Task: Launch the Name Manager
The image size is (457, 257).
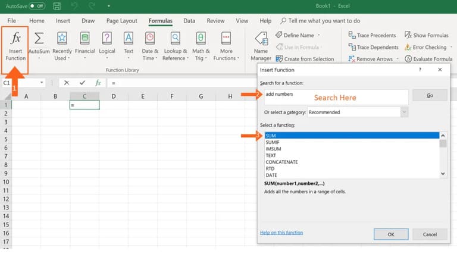Action: coord(261,46)
